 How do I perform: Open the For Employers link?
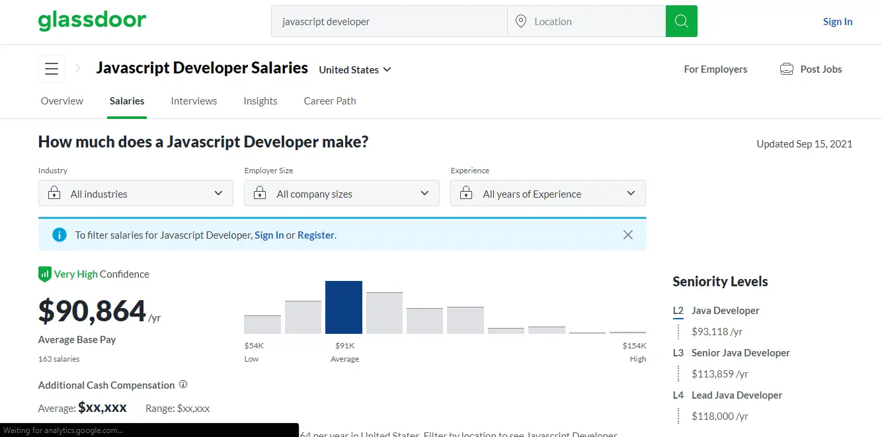(715, 69)
